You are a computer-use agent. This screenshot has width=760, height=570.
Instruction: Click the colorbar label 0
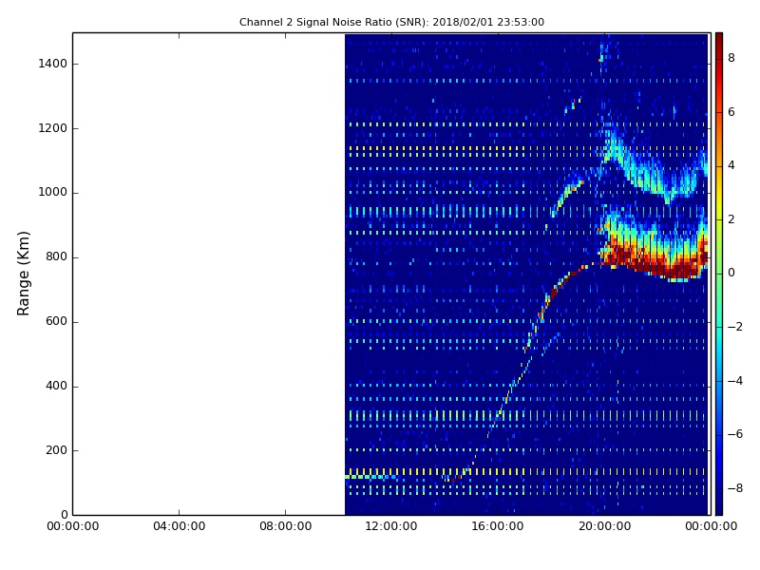731,273
